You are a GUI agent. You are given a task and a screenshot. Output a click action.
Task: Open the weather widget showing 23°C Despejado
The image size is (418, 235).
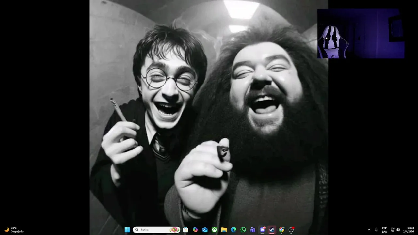[14, 230]
